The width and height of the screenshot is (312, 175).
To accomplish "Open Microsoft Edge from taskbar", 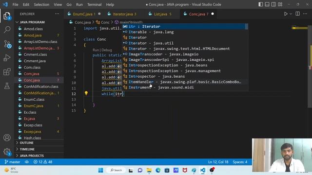I will pos(158,170).
